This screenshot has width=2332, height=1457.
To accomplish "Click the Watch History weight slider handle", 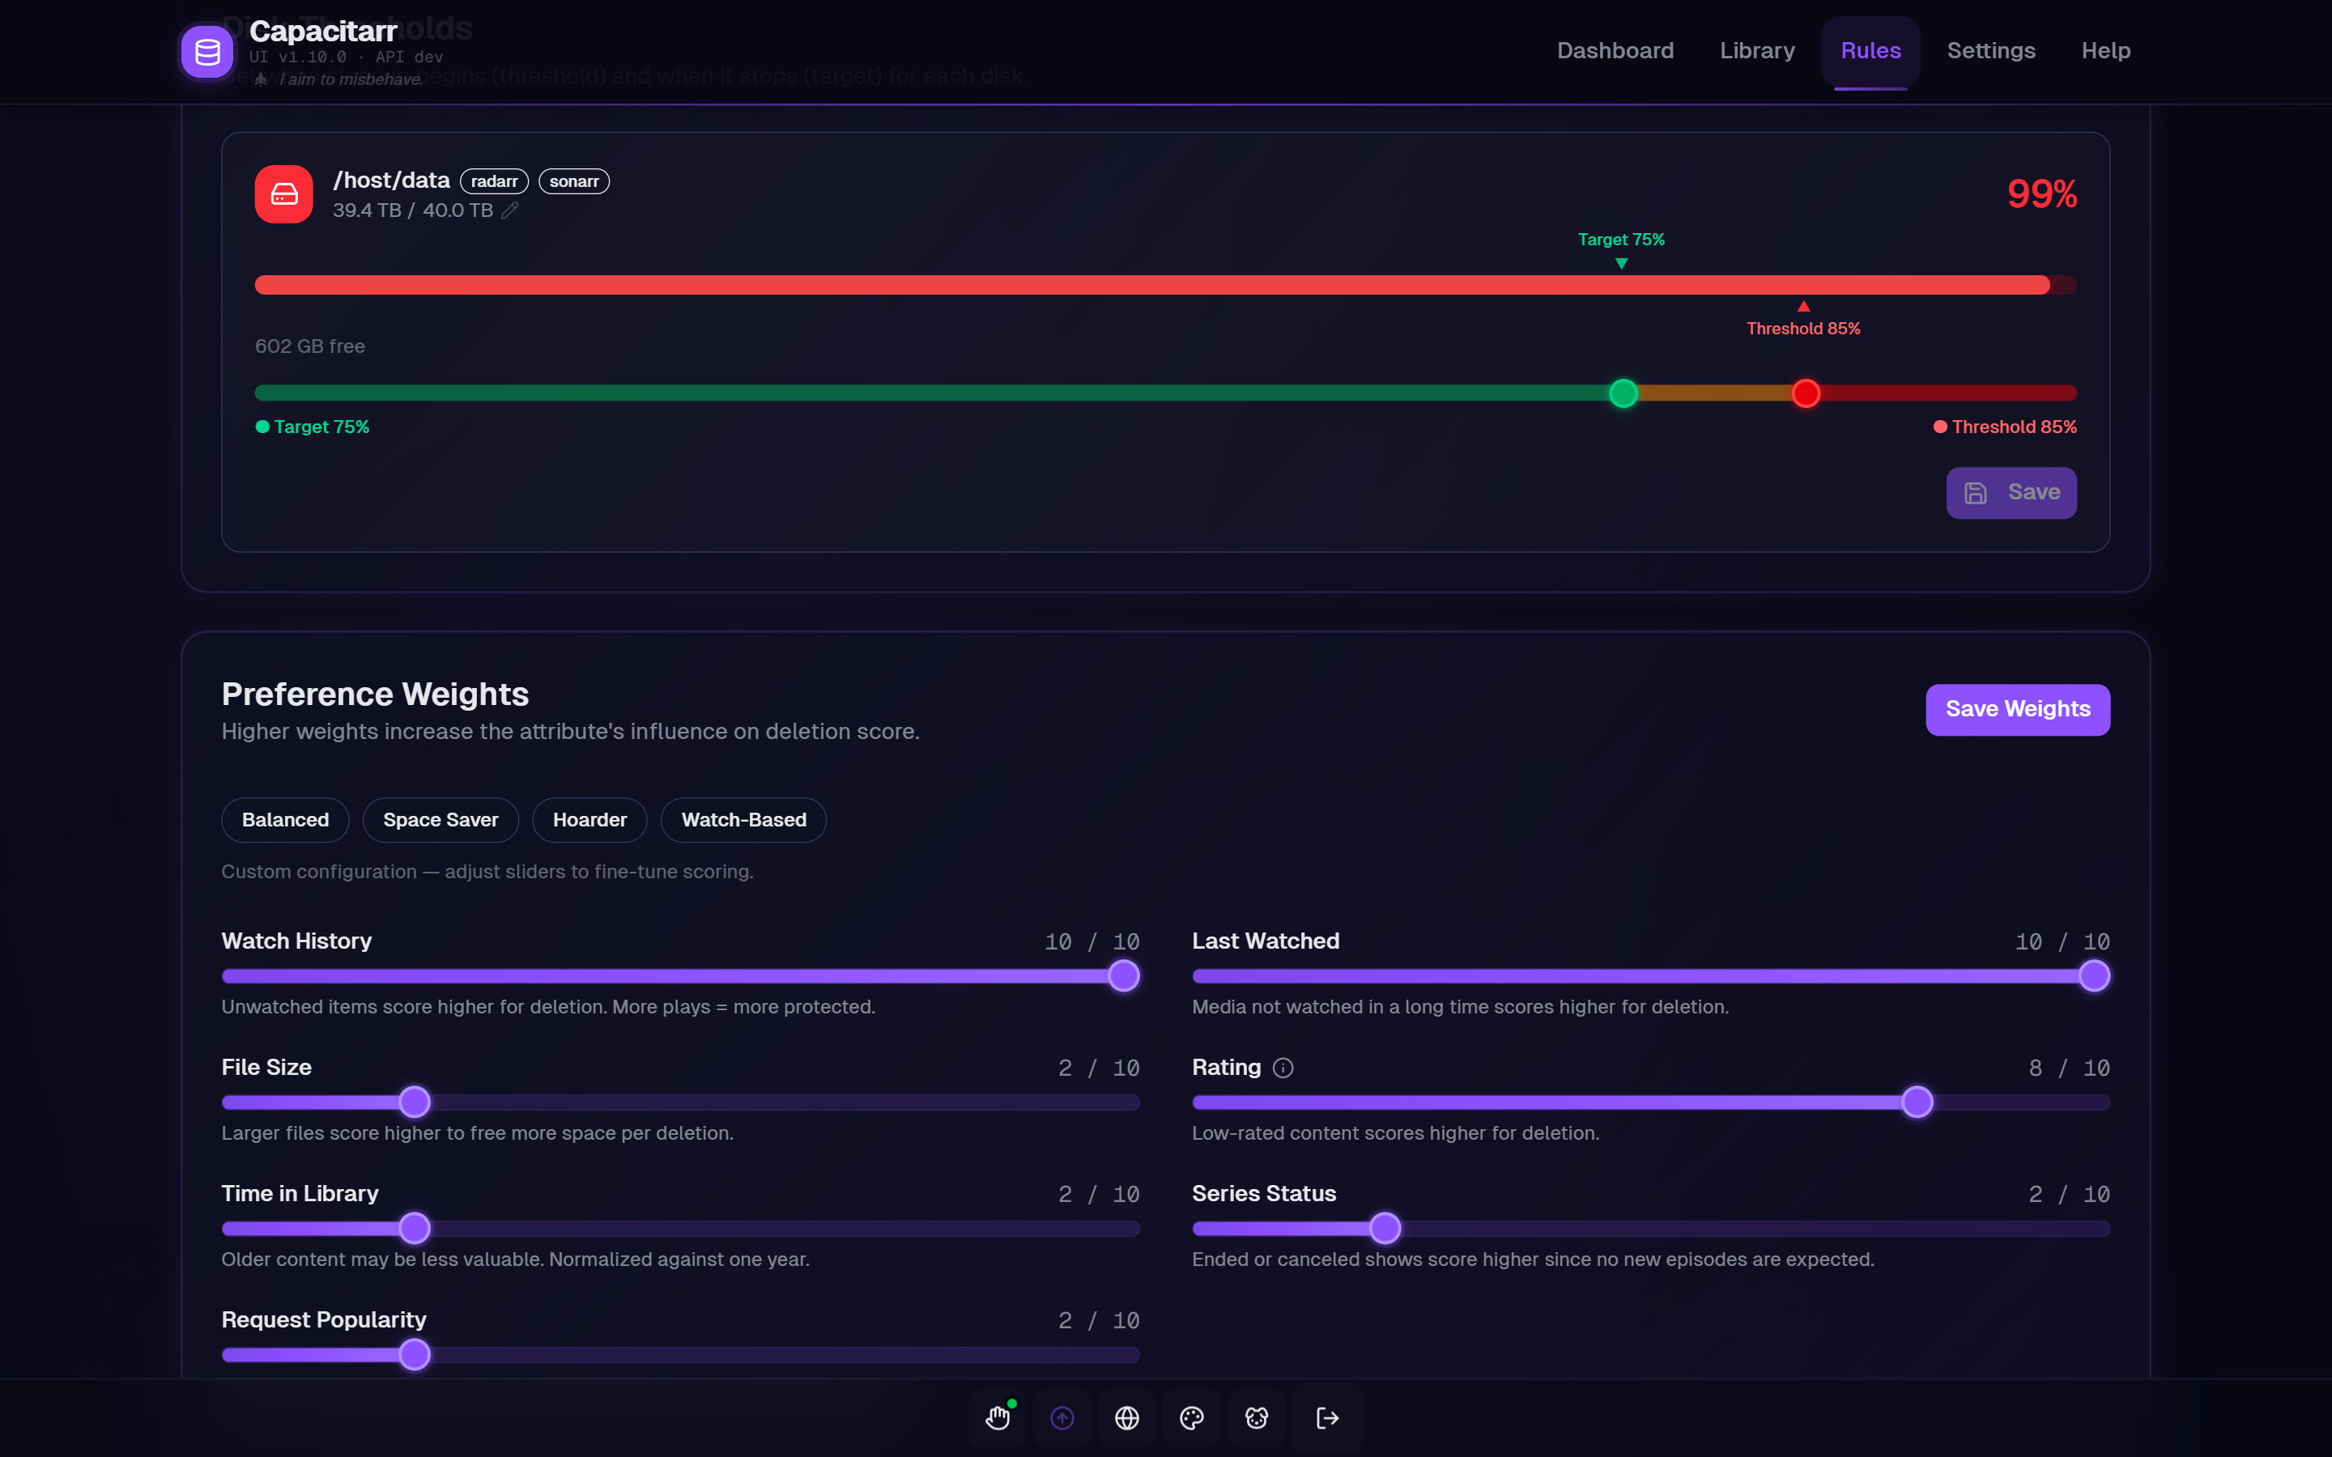I will click(1124, 976).
